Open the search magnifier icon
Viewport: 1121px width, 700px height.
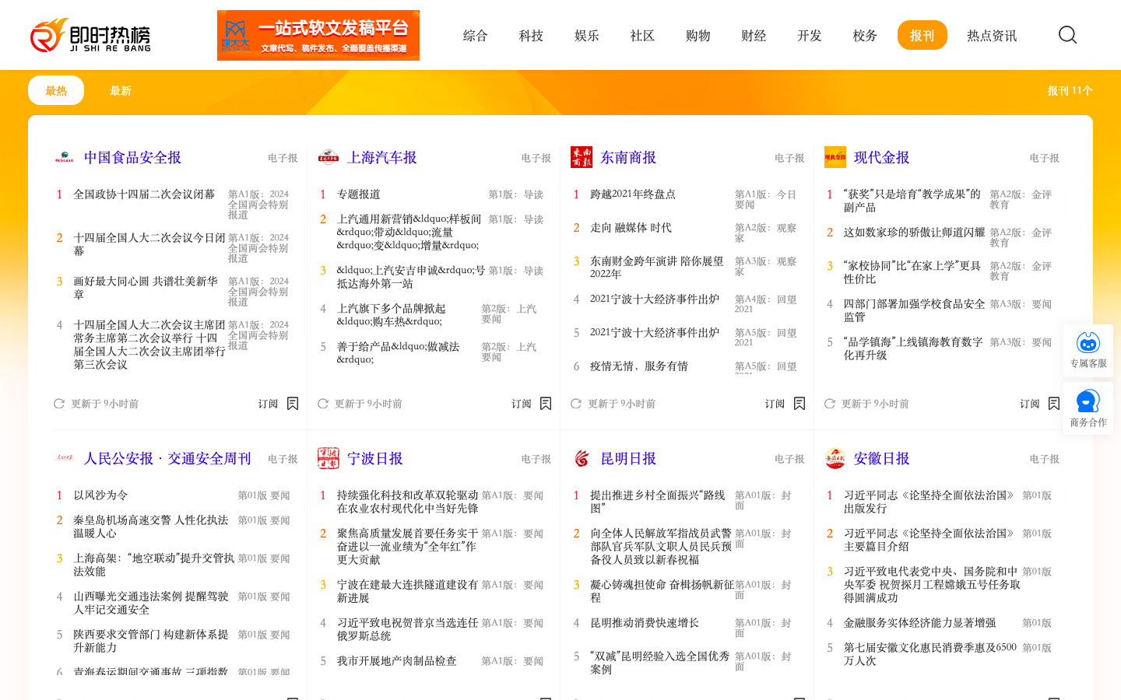click(x=1067, y=35)
